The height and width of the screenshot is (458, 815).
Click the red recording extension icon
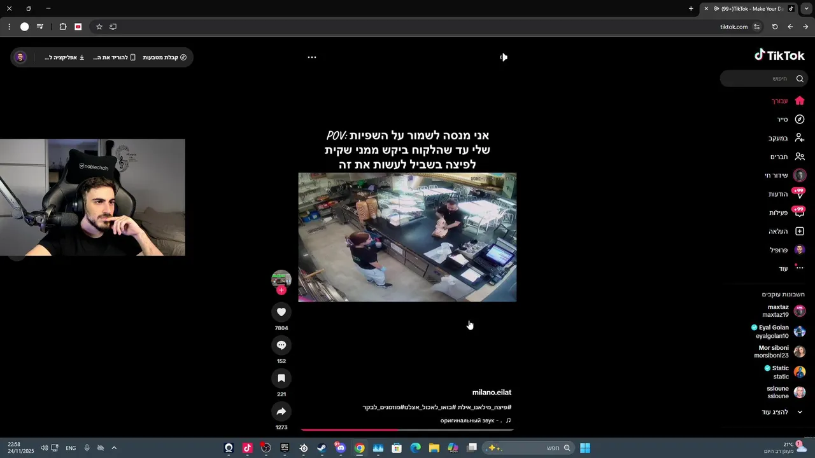click(78, 27)
